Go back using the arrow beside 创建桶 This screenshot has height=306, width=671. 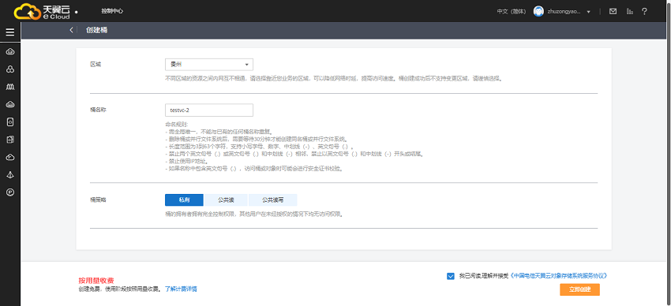[71, 30]
